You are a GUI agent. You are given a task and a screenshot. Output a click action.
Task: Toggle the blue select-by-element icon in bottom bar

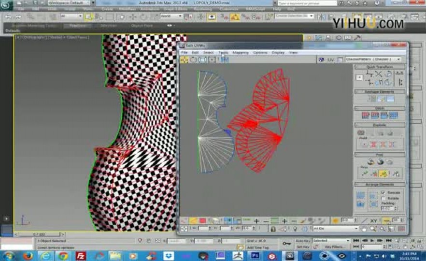[228, 220]
